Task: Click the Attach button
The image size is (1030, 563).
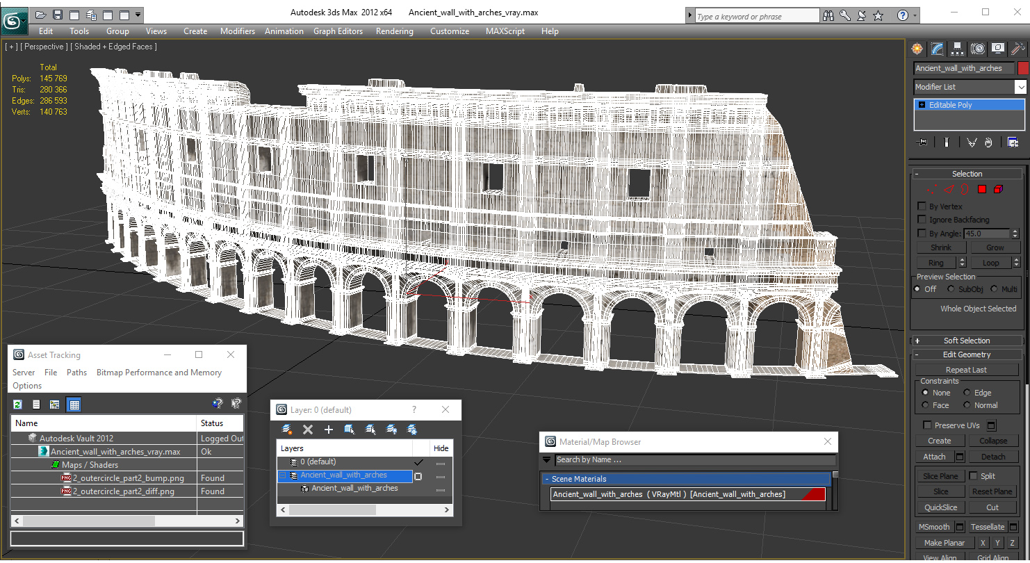Action: (934, 457)
